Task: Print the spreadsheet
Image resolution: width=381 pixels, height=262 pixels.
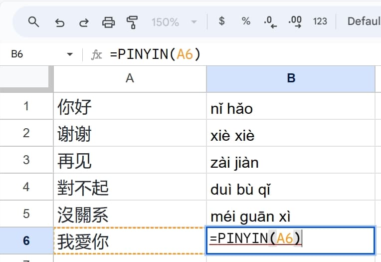Action: tap(108, 21)
